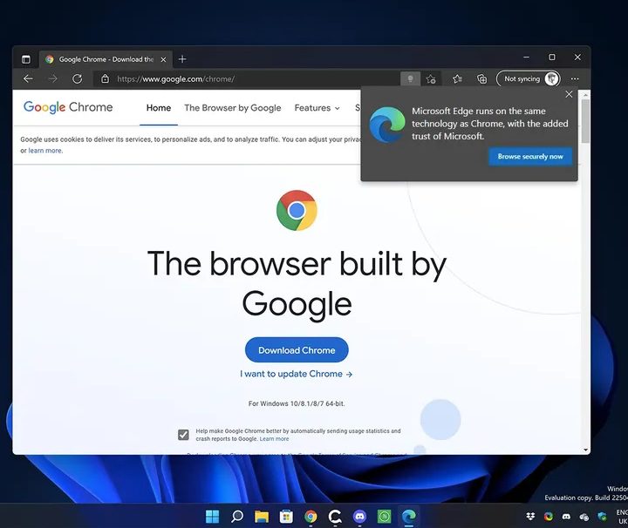This screenshot has height=528, width=628.
Task: Click the Edge icon in the taskbar
Action: tap(408, 517)
